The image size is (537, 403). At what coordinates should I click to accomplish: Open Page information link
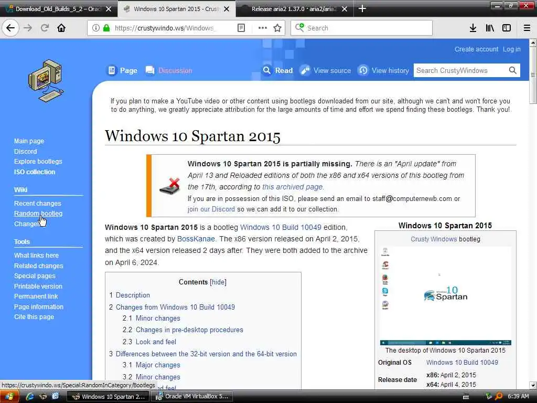pyautogui.click(x=38, y=306)
